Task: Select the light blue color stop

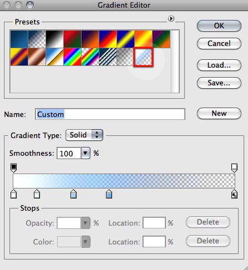Action: point(74,194)
